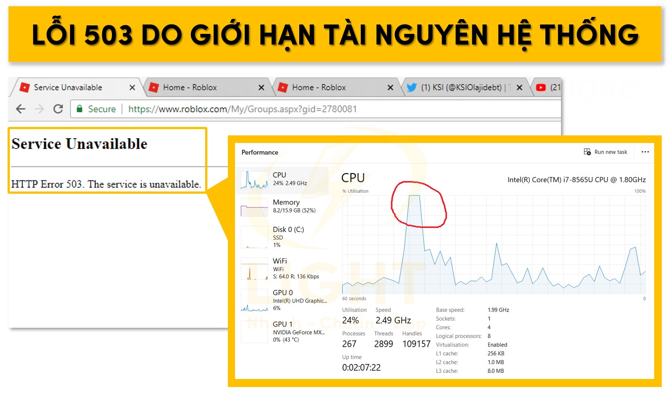668x395 pixels.
Task: Click the Run new task icon
Action: coord(587,151)
